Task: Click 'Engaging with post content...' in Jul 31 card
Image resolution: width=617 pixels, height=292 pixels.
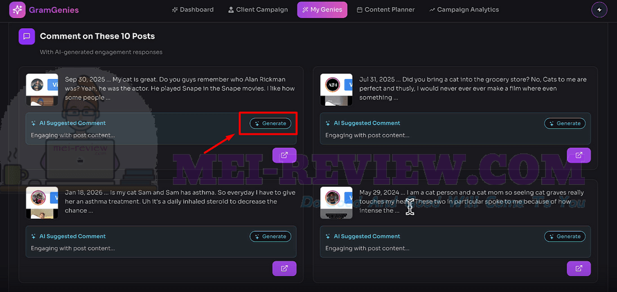Action: click(x=367, y=135)
